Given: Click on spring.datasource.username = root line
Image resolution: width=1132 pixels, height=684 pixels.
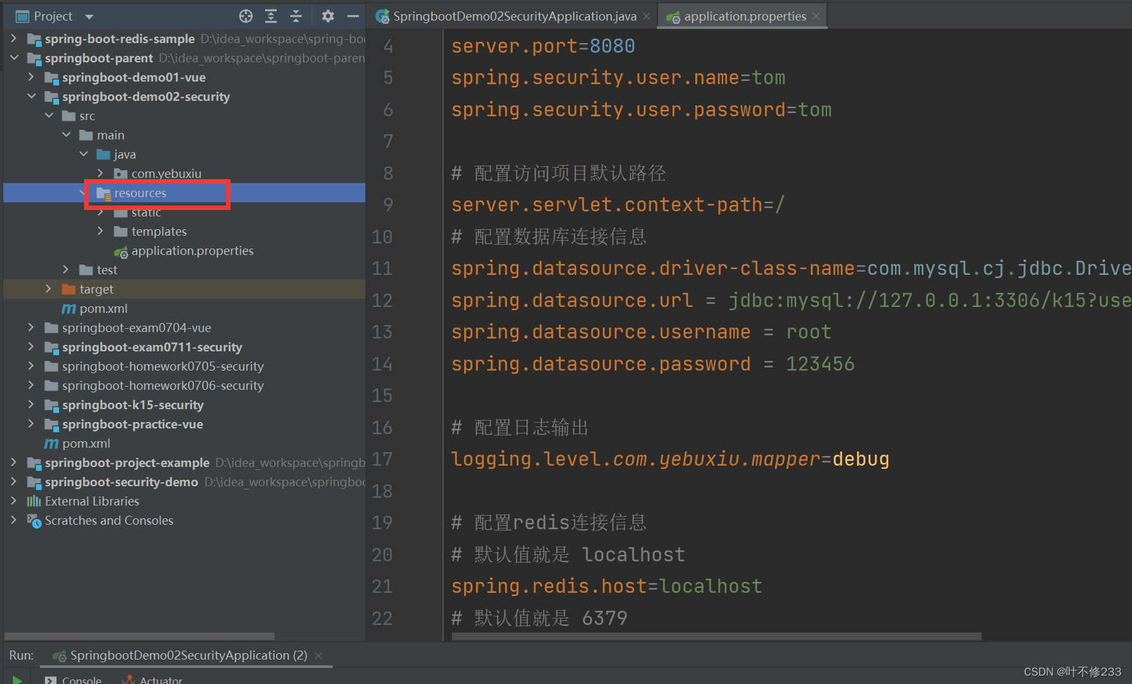Looking at the screenshot, I should coord(641,332).
